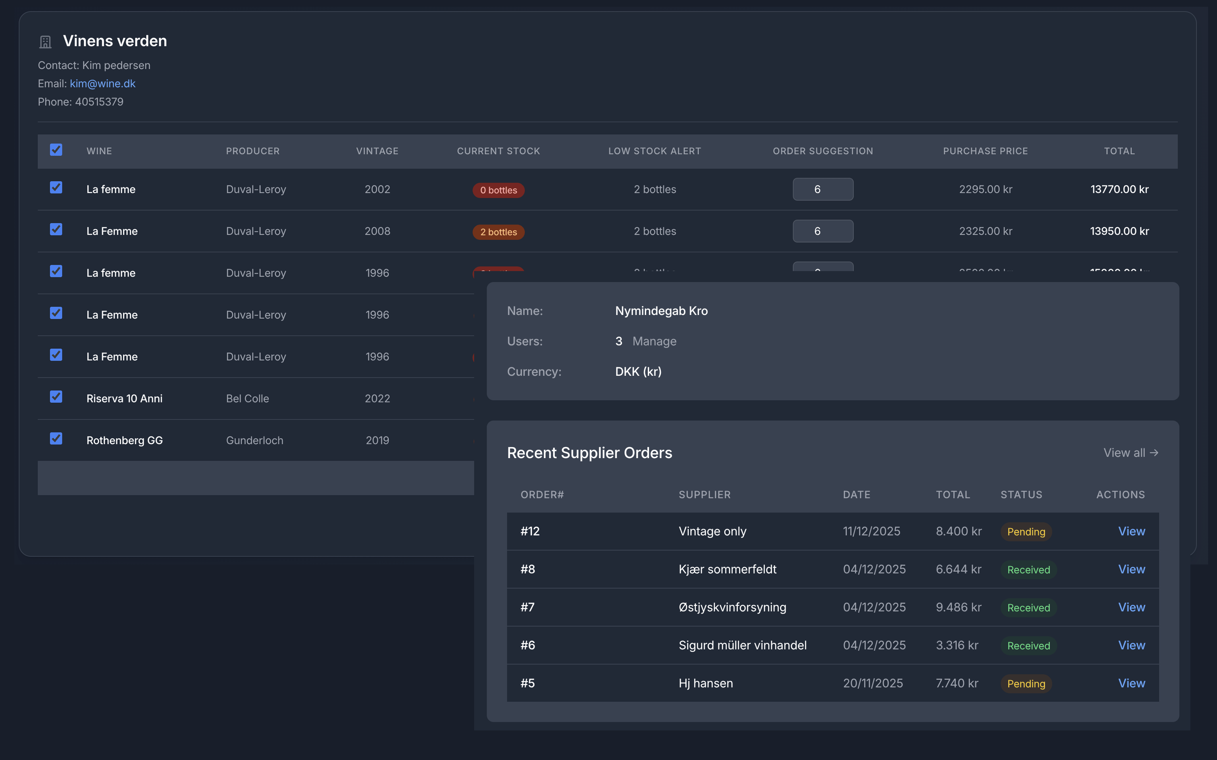Click the Pending status badge of order #5
The height and width of the screenshot is (760, 1217).
pos(1026,684)
